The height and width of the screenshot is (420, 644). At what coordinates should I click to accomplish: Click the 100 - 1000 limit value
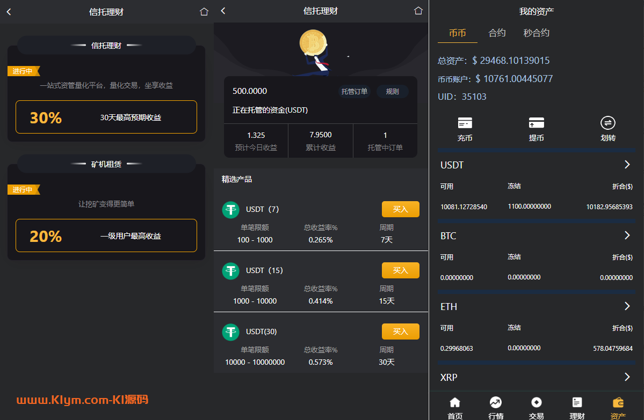coord(255,240)
